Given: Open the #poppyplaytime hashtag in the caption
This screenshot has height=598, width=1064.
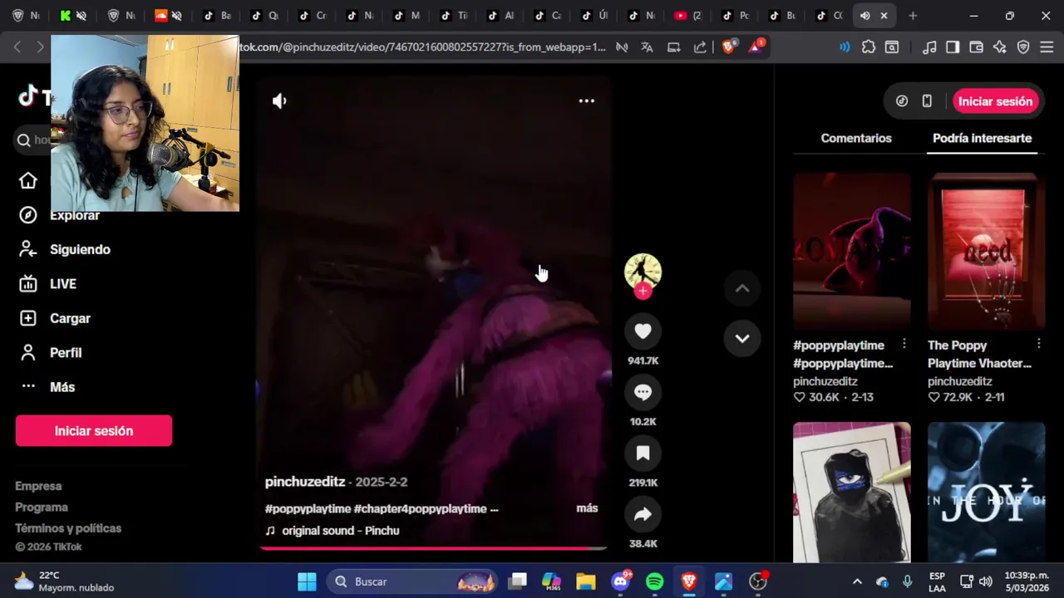Looking at the screenshot, I should (x=308, y=508).
